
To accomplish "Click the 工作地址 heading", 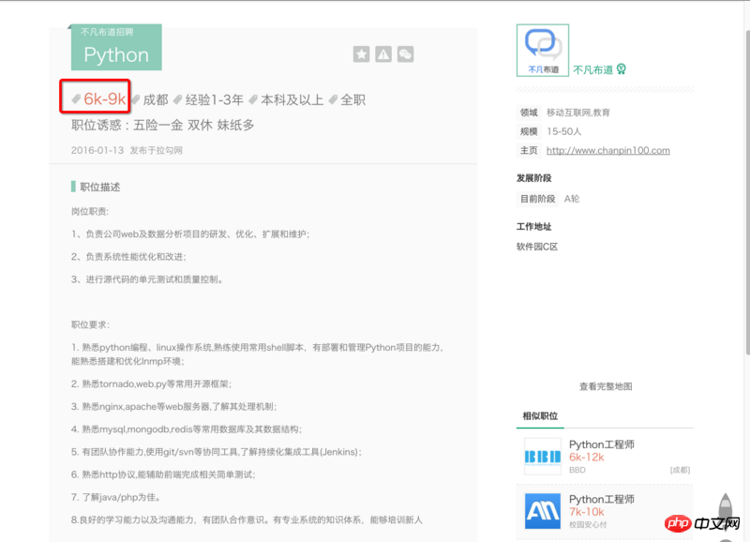I will click(533, 226).
